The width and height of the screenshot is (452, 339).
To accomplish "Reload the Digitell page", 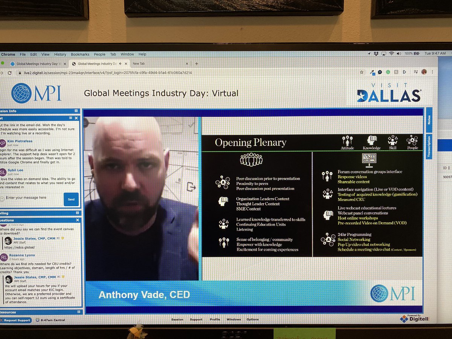I will (9, 73).
